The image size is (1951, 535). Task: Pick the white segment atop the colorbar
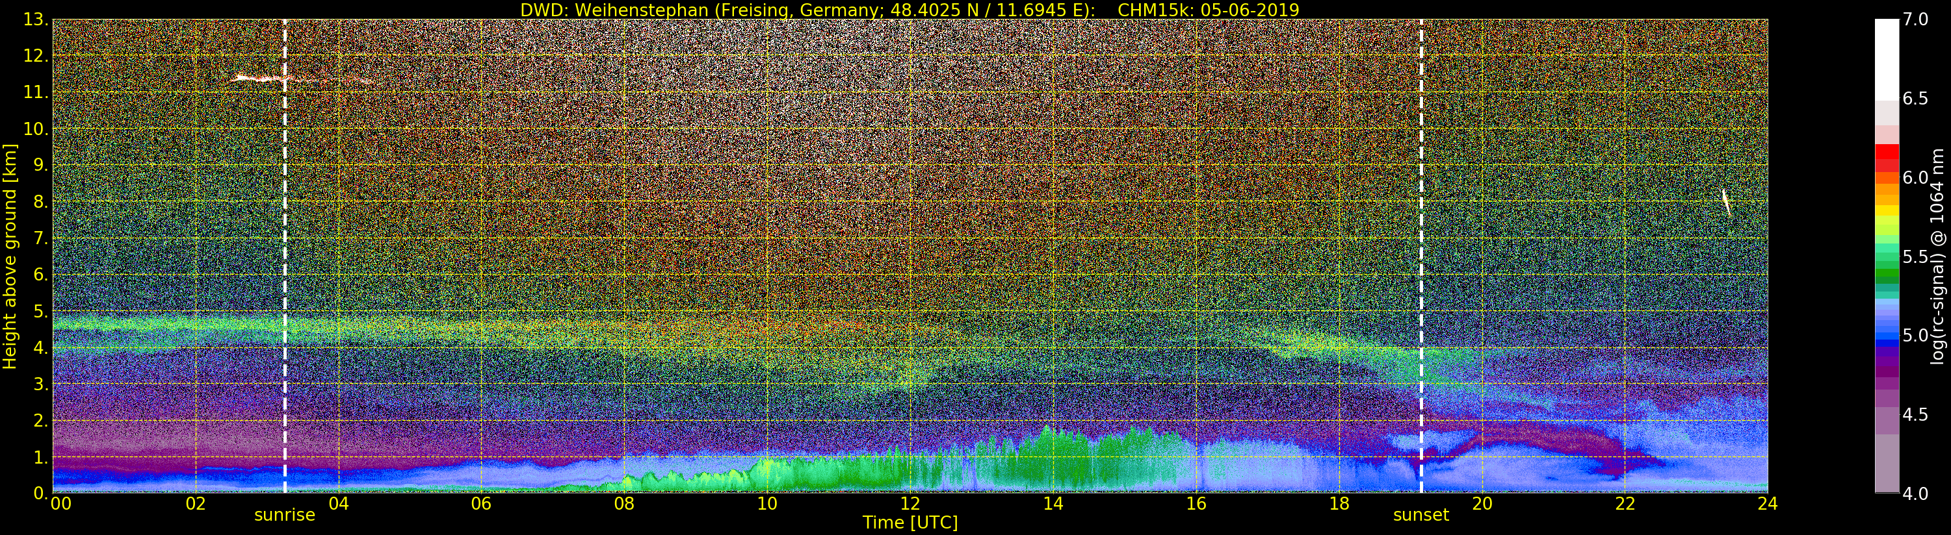point(1887,59)
